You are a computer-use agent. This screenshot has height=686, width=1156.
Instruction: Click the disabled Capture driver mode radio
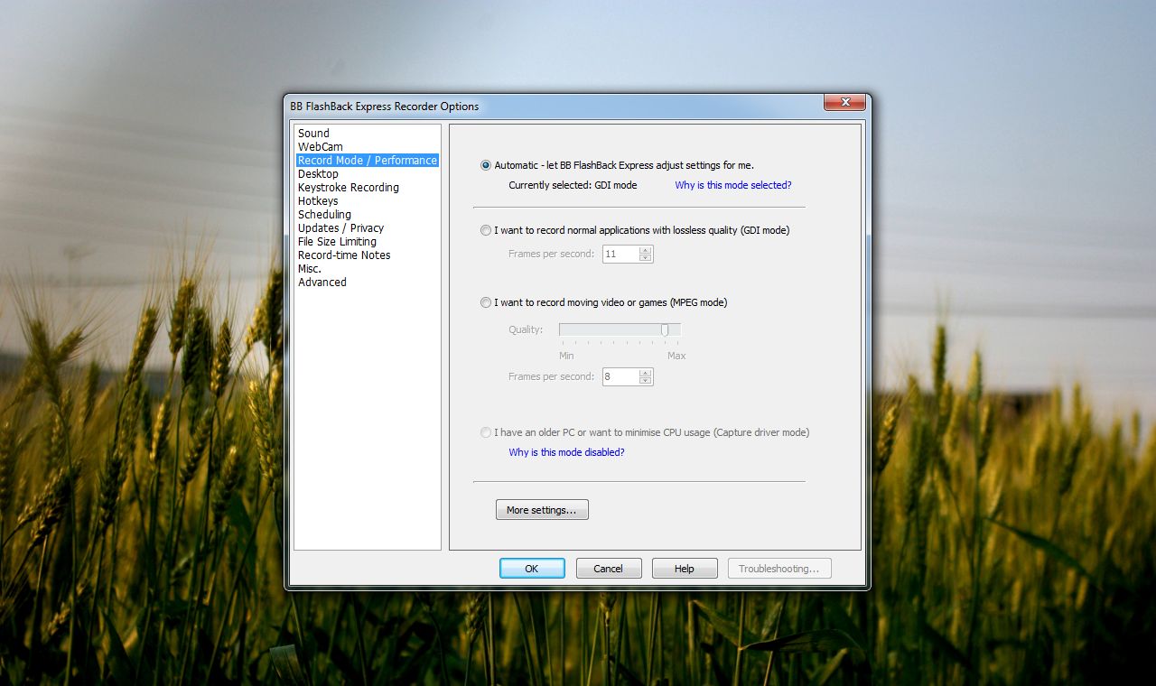coord(486,432)
